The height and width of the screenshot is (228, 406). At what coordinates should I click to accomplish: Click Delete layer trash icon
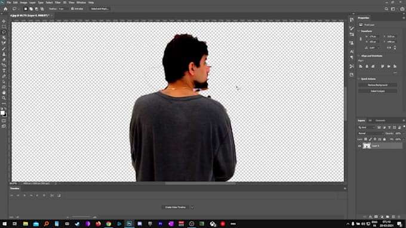399,217
